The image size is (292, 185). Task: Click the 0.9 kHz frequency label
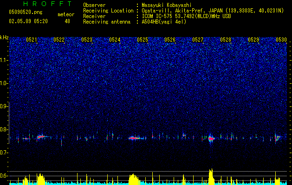(4, 106)
